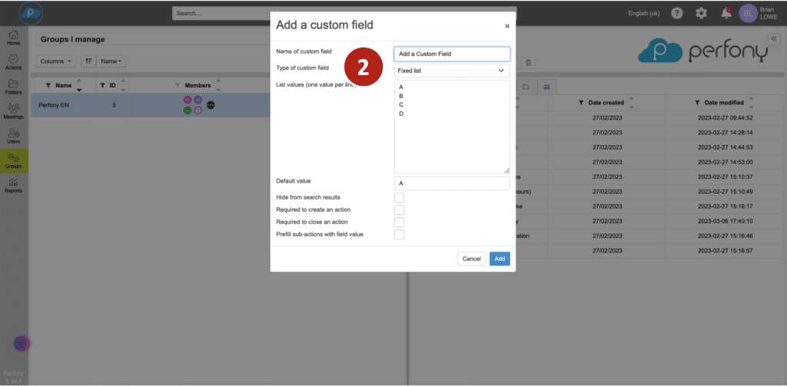The height and width of the screenshot is (386, 787).
Task: Tick Required to create an action
Action: coord(399,209)
